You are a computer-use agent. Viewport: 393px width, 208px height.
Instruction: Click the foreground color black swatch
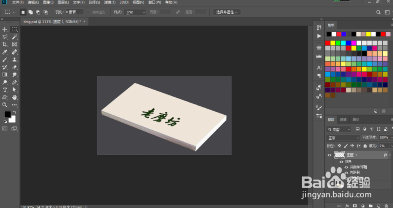click(x=7, y=114)
